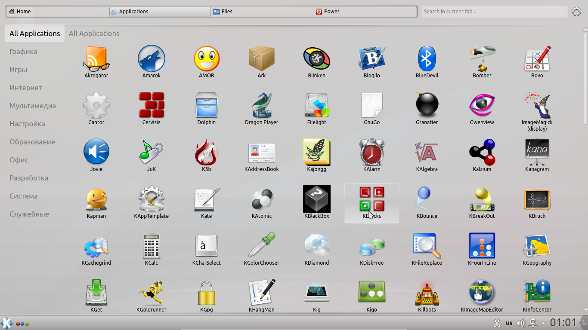Viewport: 588px width, 330px height.
Task: Open the Klipper scissors tray icon
Action: [x=496, y=323]
